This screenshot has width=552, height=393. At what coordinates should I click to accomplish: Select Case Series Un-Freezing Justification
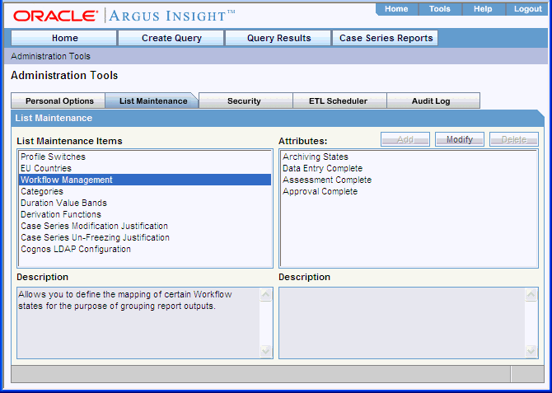[145, 237]
